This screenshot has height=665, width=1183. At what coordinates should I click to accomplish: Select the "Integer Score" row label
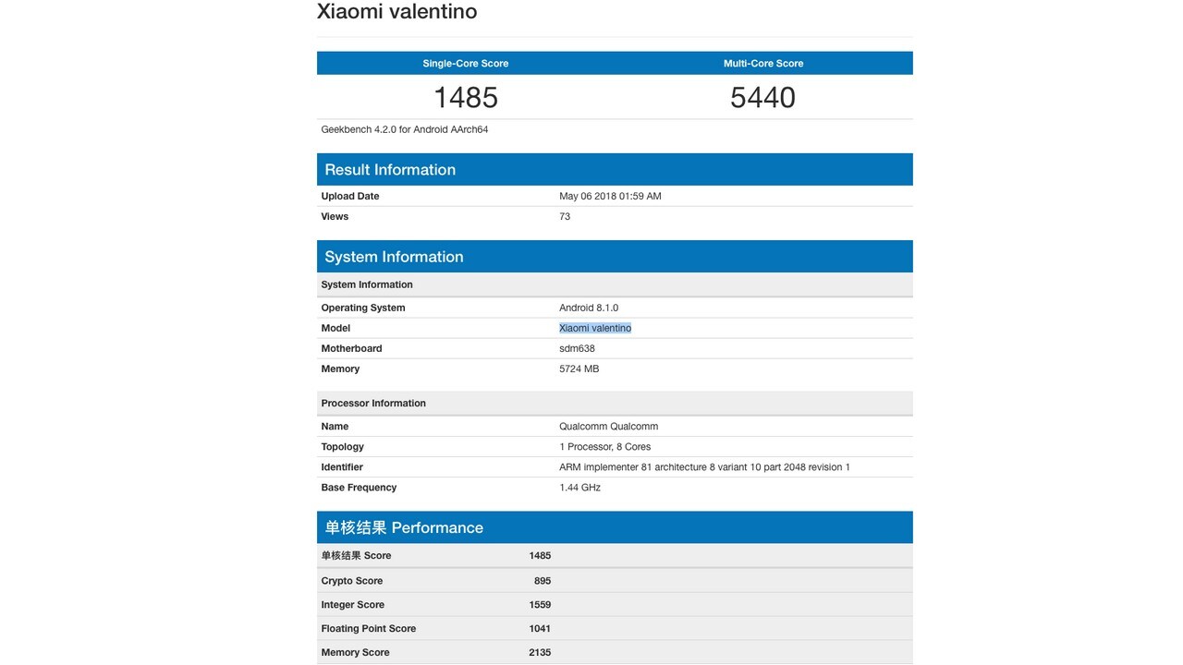click(353, 605)
